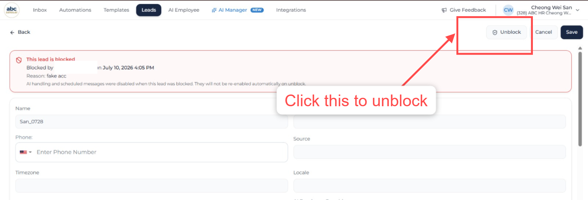
Task: Go Back to leads list
Action: click(x=20, y=32)
